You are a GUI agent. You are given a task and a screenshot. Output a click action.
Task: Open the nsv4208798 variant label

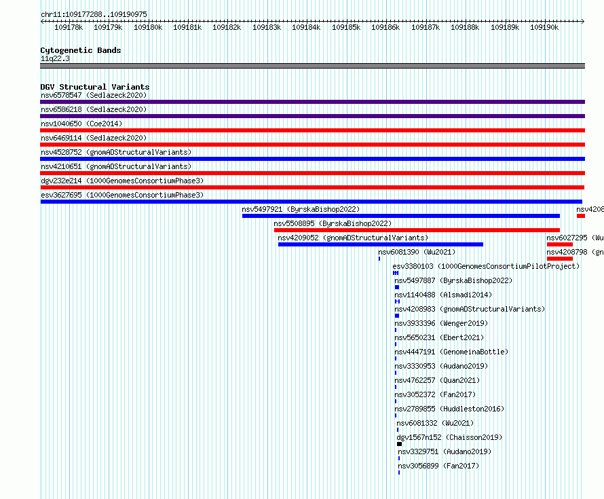pyautogui.click(x=575, y=252)
